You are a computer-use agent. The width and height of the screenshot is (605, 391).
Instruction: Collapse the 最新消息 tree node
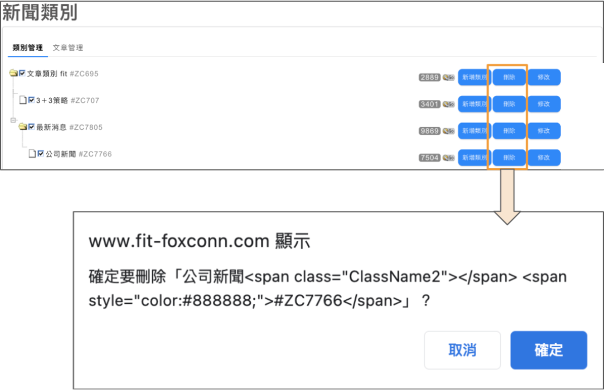[13, 120]
